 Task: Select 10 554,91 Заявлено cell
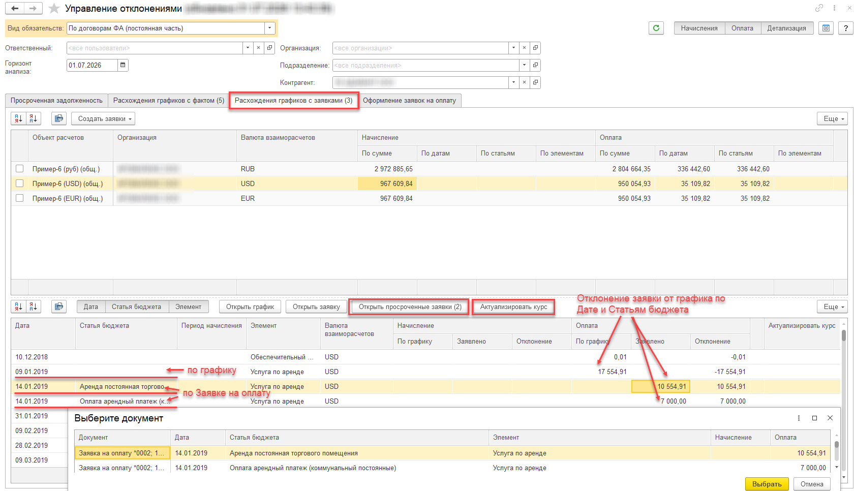tap(660, 386)
